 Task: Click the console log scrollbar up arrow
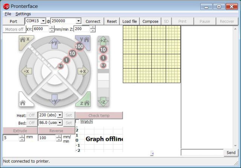(x=235, y=29)
